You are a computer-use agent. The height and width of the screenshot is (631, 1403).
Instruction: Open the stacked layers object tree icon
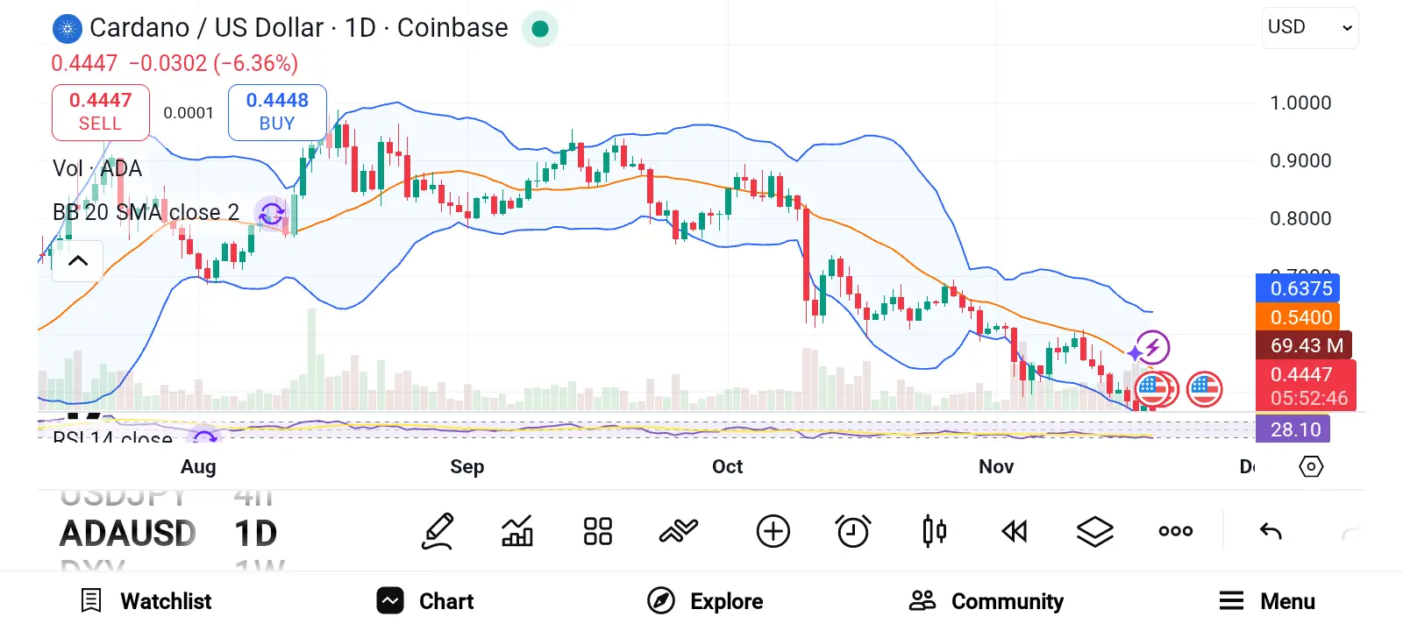tap(1094, 531)
